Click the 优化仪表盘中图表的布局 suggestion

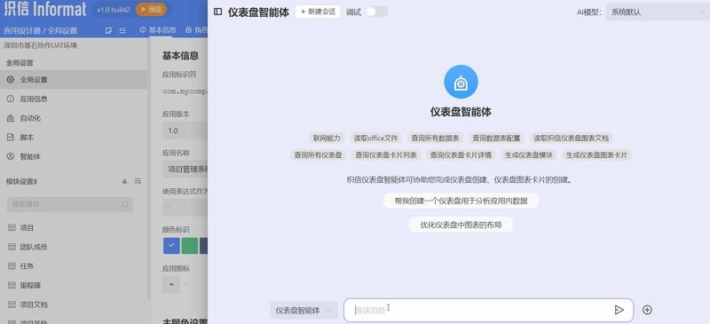pos(461,225)
